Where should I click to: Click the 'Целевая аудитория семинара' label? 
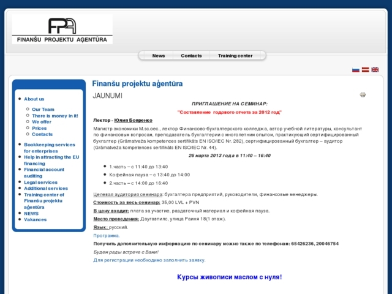point(128,194)
